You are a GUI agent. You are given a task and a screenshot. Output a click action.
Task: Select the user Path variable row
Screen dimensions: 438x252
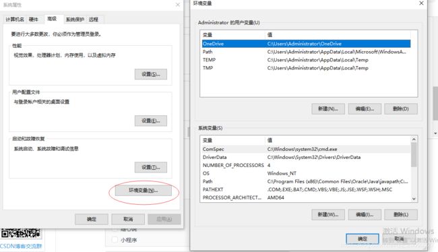(306, 52)
